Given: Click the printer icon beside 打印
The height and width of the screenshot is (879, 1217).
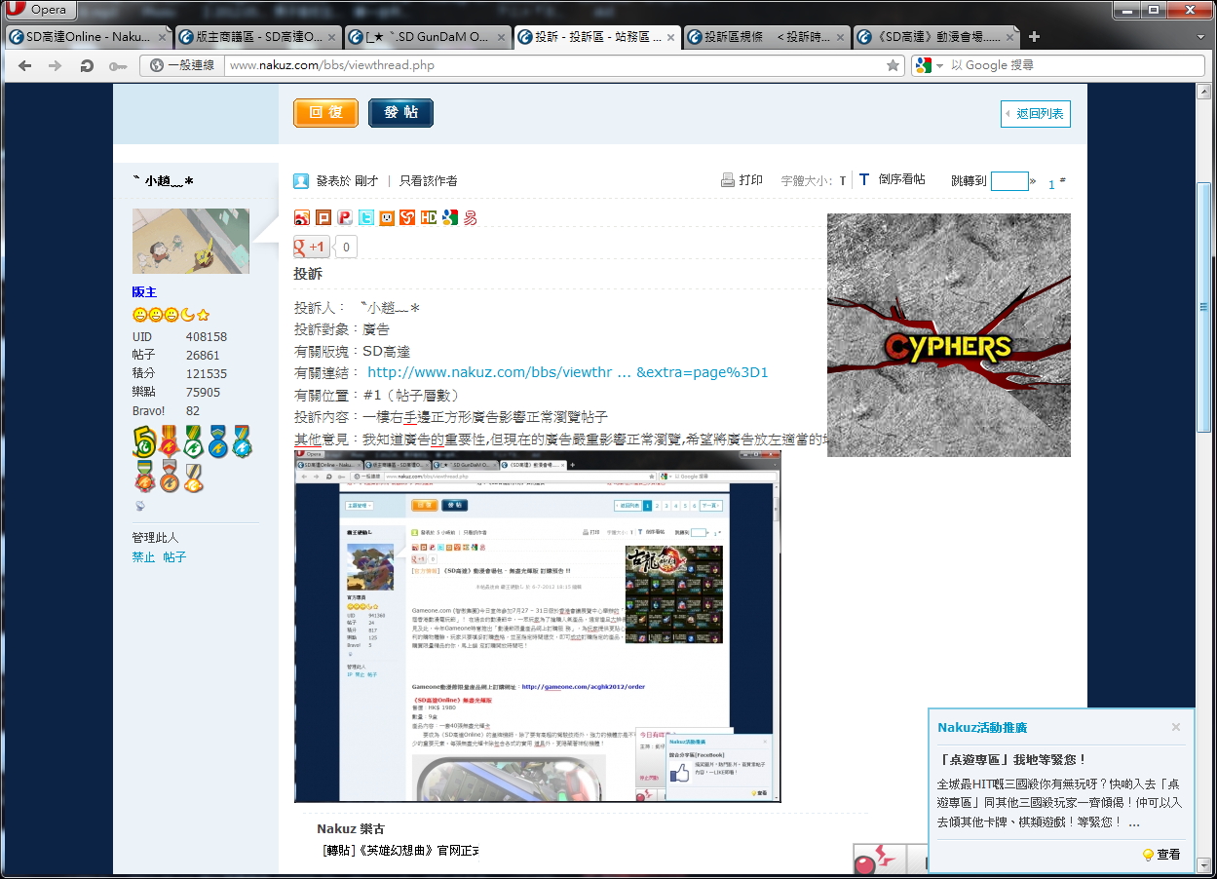Looking at the screenshot, I should pyautogui.click(x=727, y=180).
